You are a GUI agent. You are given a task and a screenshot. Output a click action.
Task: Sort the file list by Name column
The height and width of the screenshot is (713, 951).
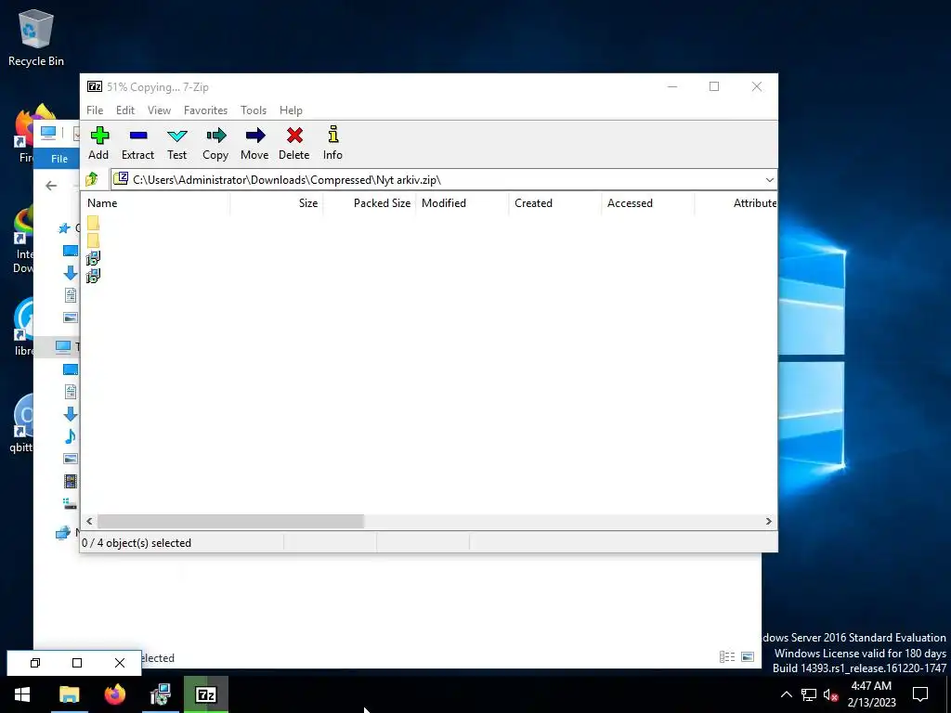tap(155, 203)
